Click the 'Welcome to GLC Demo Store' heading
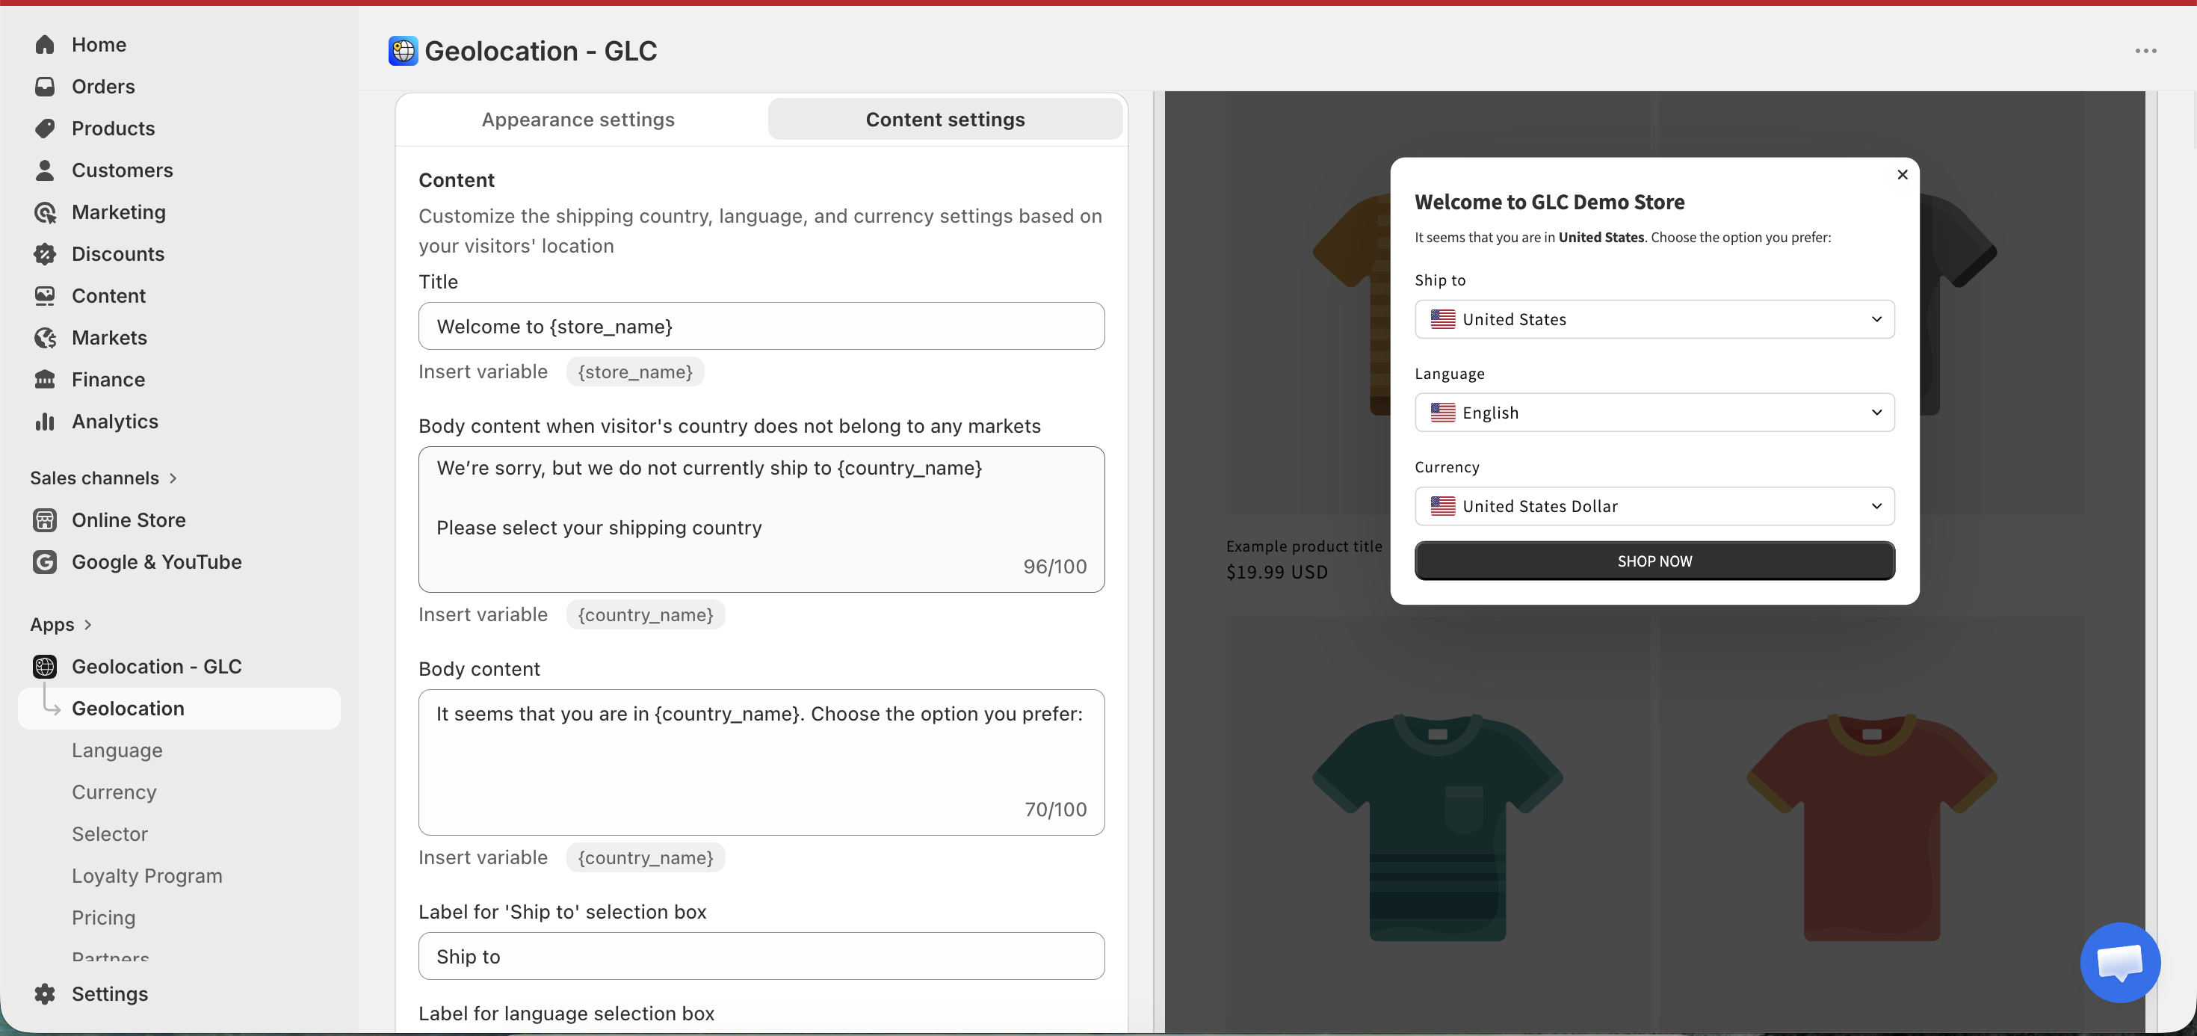2197x1036 pixels. pyautogui.click(x=1549, y=203)
